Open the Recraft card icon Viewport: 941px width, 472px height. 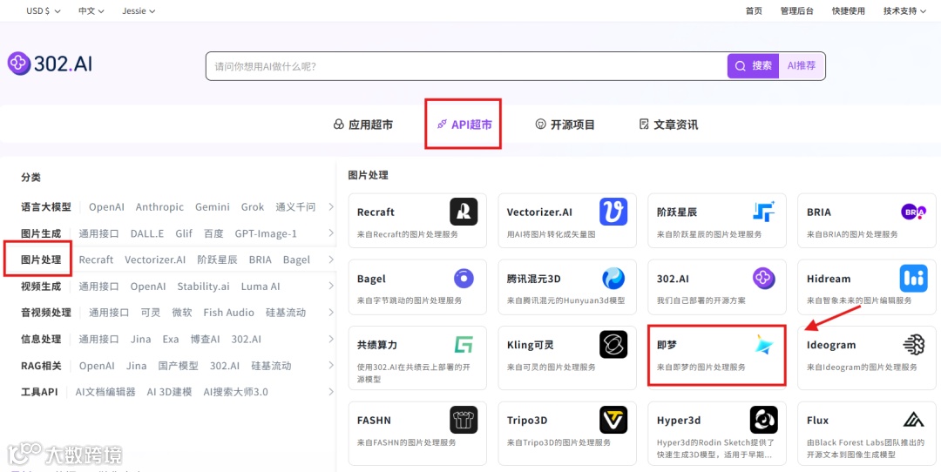click(x=464, y=212)
